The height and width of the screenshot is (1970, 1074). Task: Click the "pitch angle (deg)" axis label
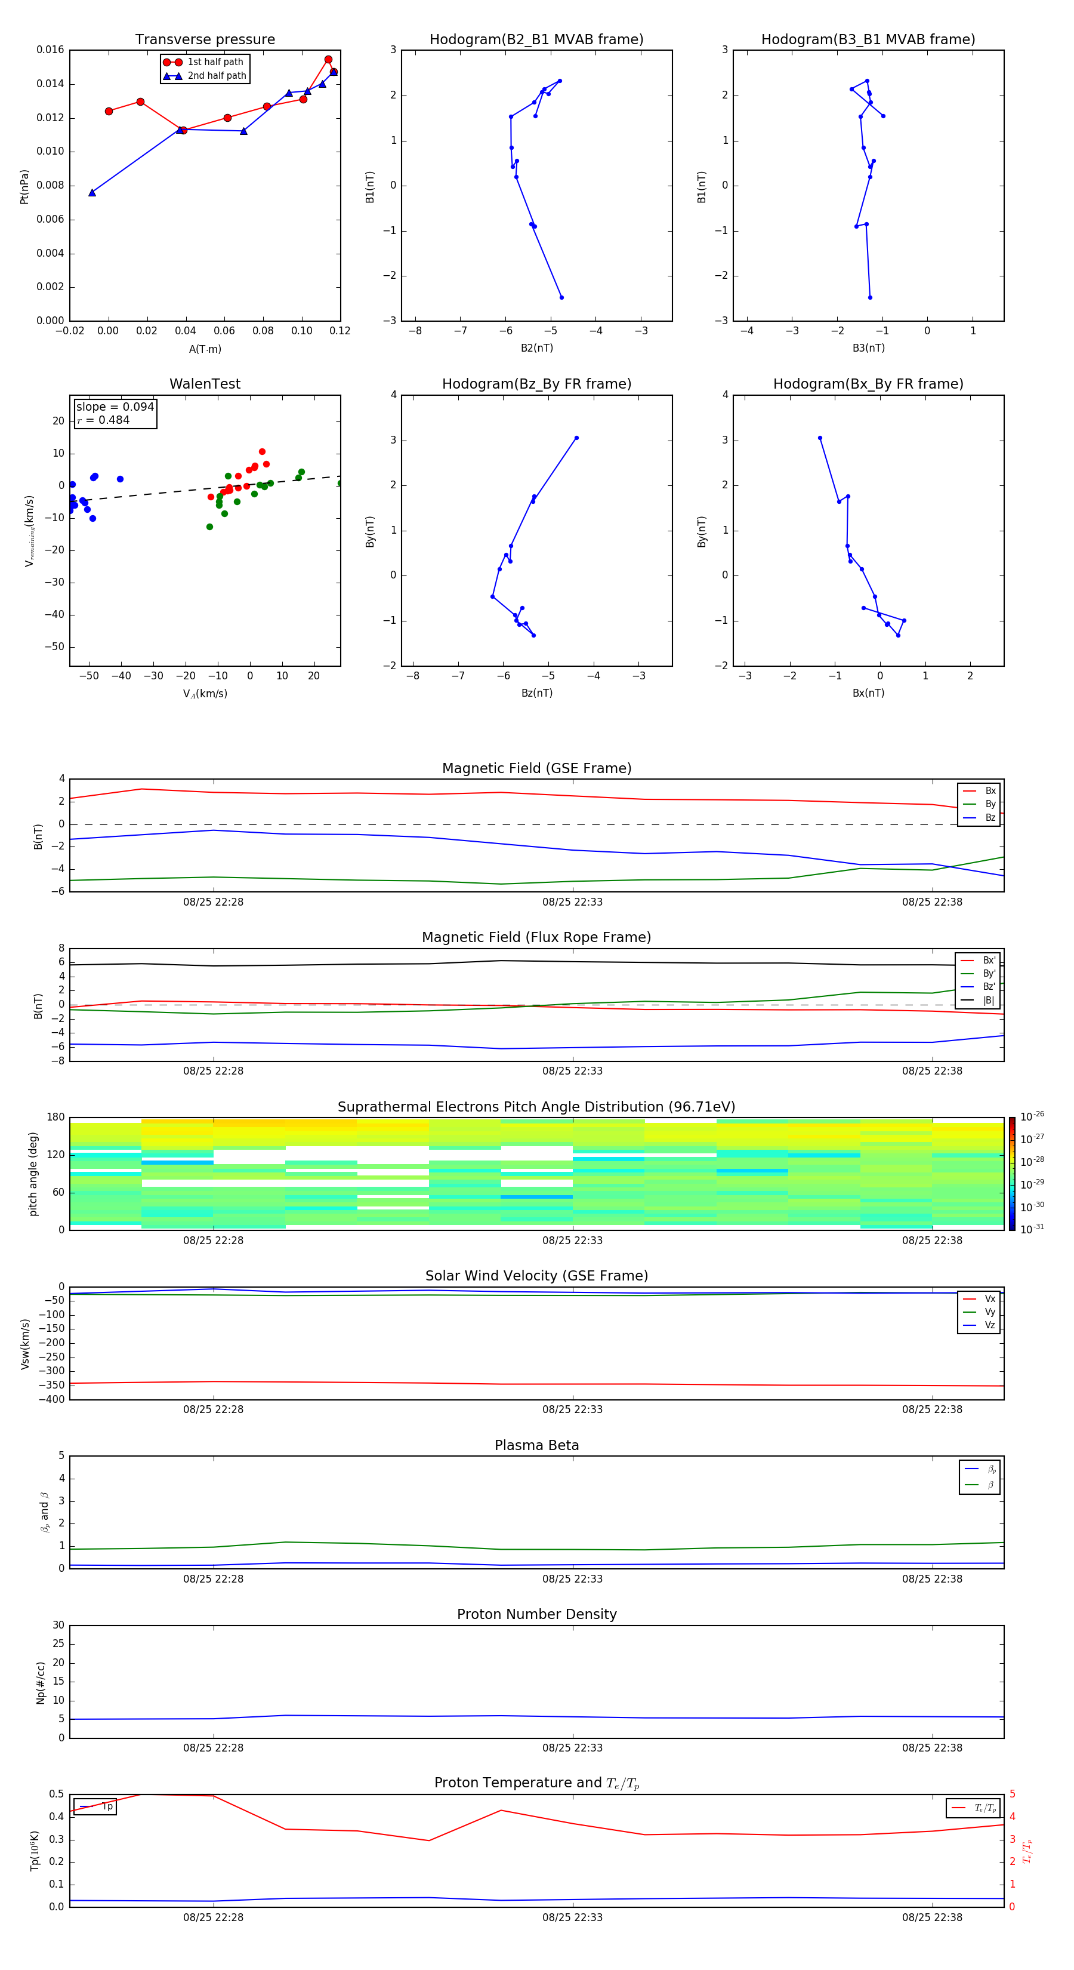[x=33, y=1174]
